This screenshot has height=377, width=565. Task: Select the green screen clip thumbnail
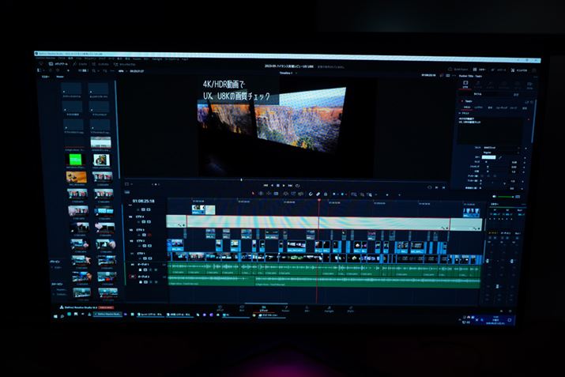click(77, 159)
